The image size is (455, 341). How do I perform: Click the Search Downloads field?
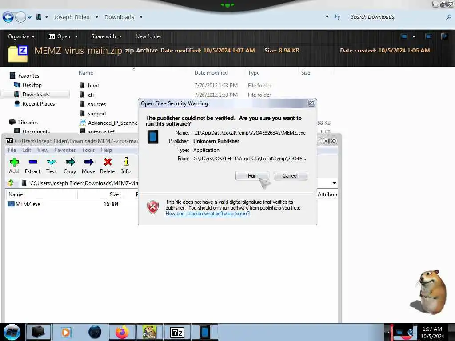[398, 17]
